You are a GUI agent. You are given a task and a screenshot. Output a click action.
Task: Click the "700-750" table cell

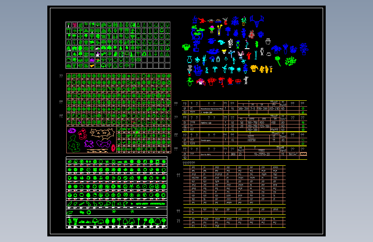pos(252,123)
